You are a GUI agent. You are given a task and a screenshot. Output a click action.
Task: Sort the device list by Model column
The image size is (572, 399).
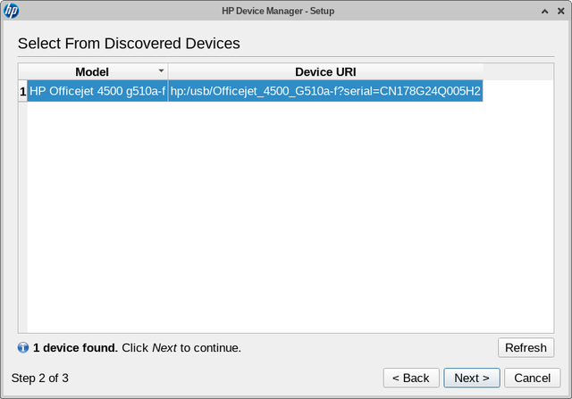93,71
